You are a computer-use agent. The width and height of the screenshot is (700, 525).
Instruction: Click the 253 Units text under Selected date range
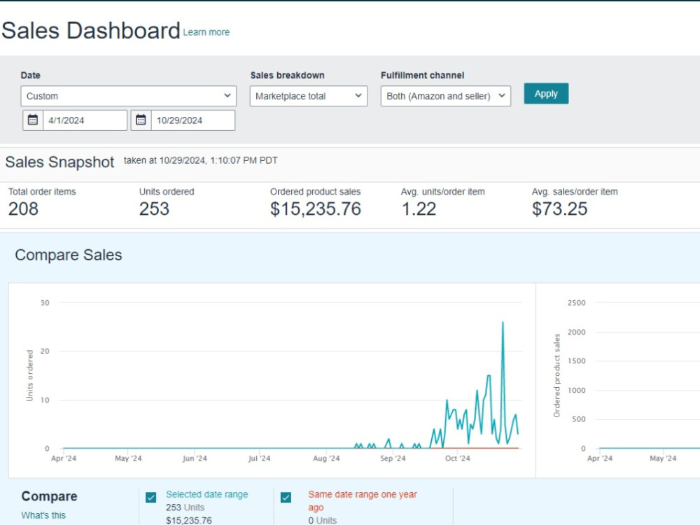click(185, 507)
